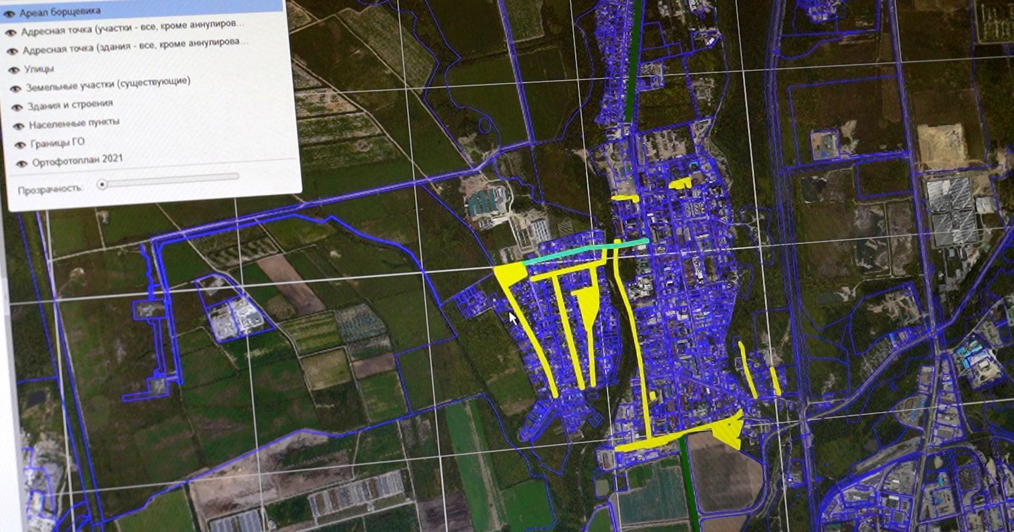
Task: Select the Улицы layer name
Action: tap(39, 69)
